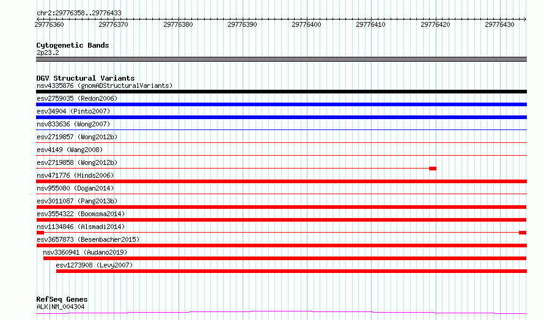Click the 29776390 ruler position label
This screenshot has height=320, width=544.
click(x=242, y=24)
